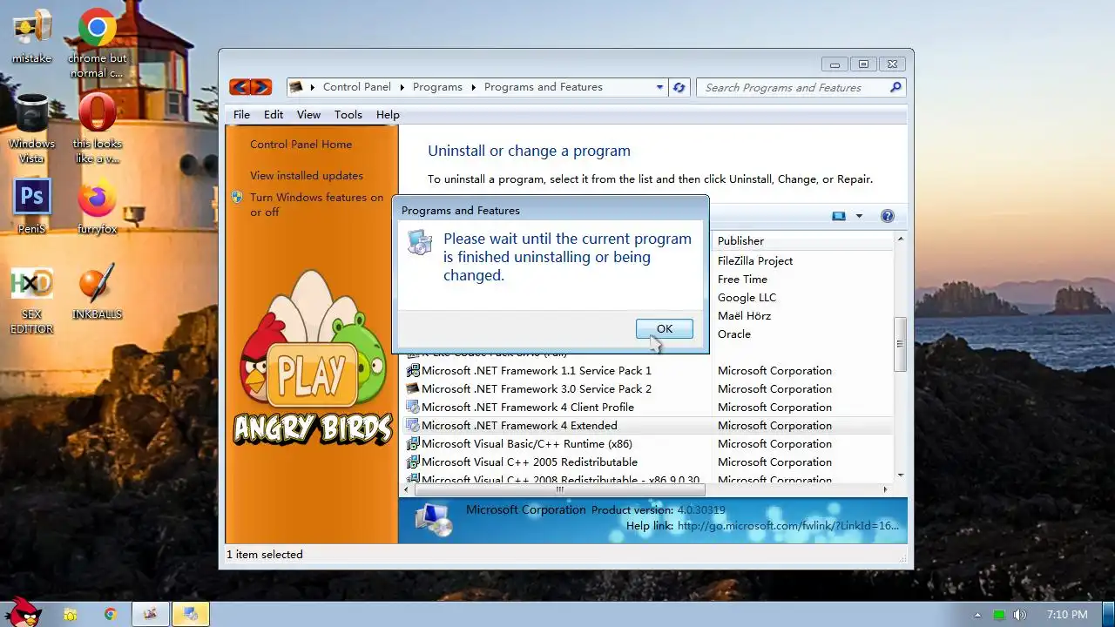Open the Help menu

pos(388,114)
